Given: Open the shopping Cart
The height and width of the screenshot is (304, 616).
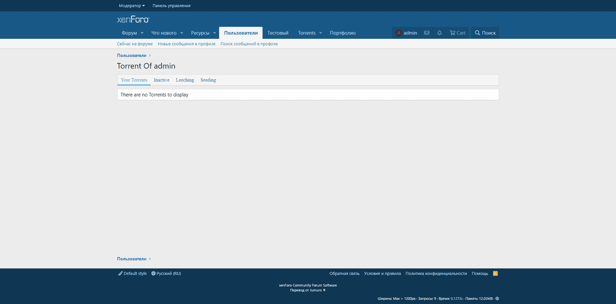Looking at the screenshot, I should click(x=457, y=33).
